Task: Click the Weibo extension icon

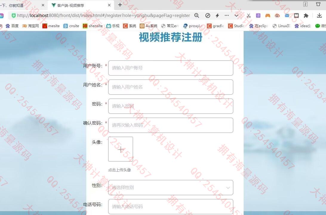Action: [277, 16]
